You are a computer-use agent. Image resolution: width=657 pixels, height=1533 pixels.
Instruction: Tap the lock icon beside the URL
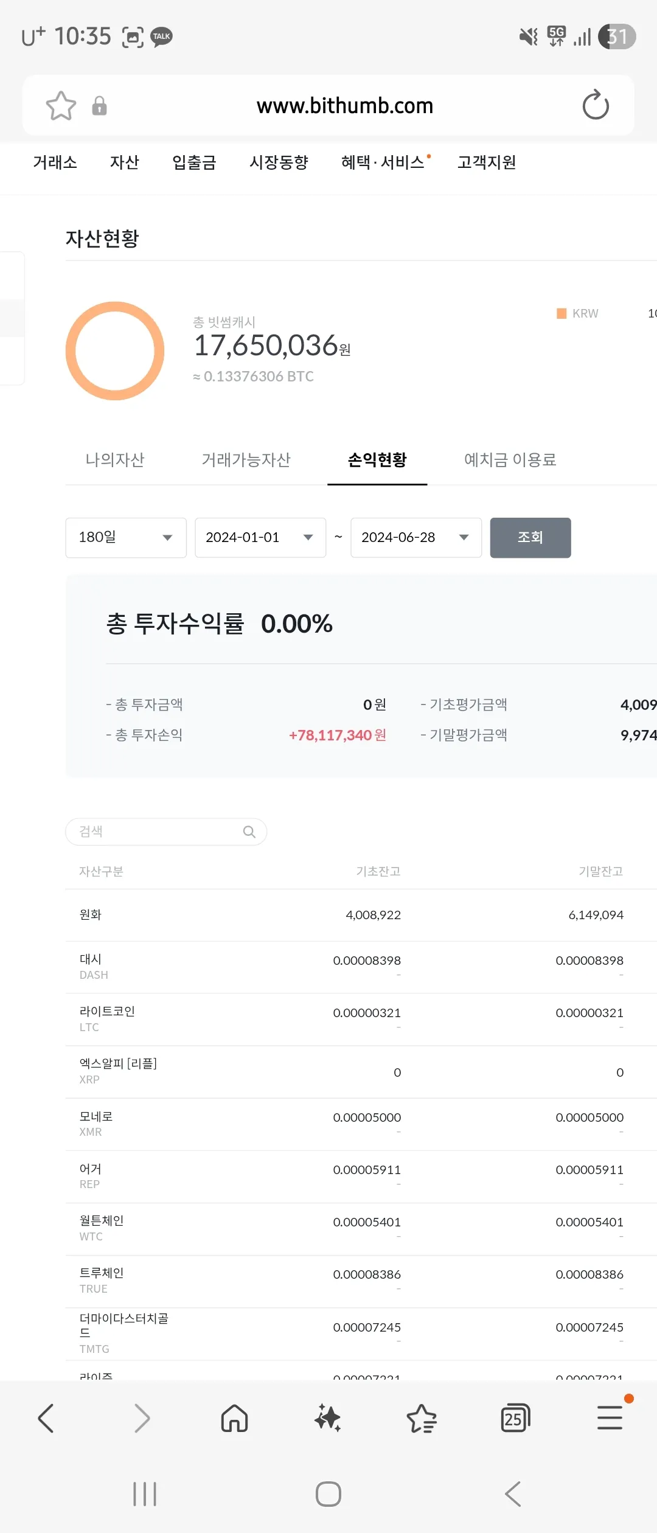pos(99,106)
